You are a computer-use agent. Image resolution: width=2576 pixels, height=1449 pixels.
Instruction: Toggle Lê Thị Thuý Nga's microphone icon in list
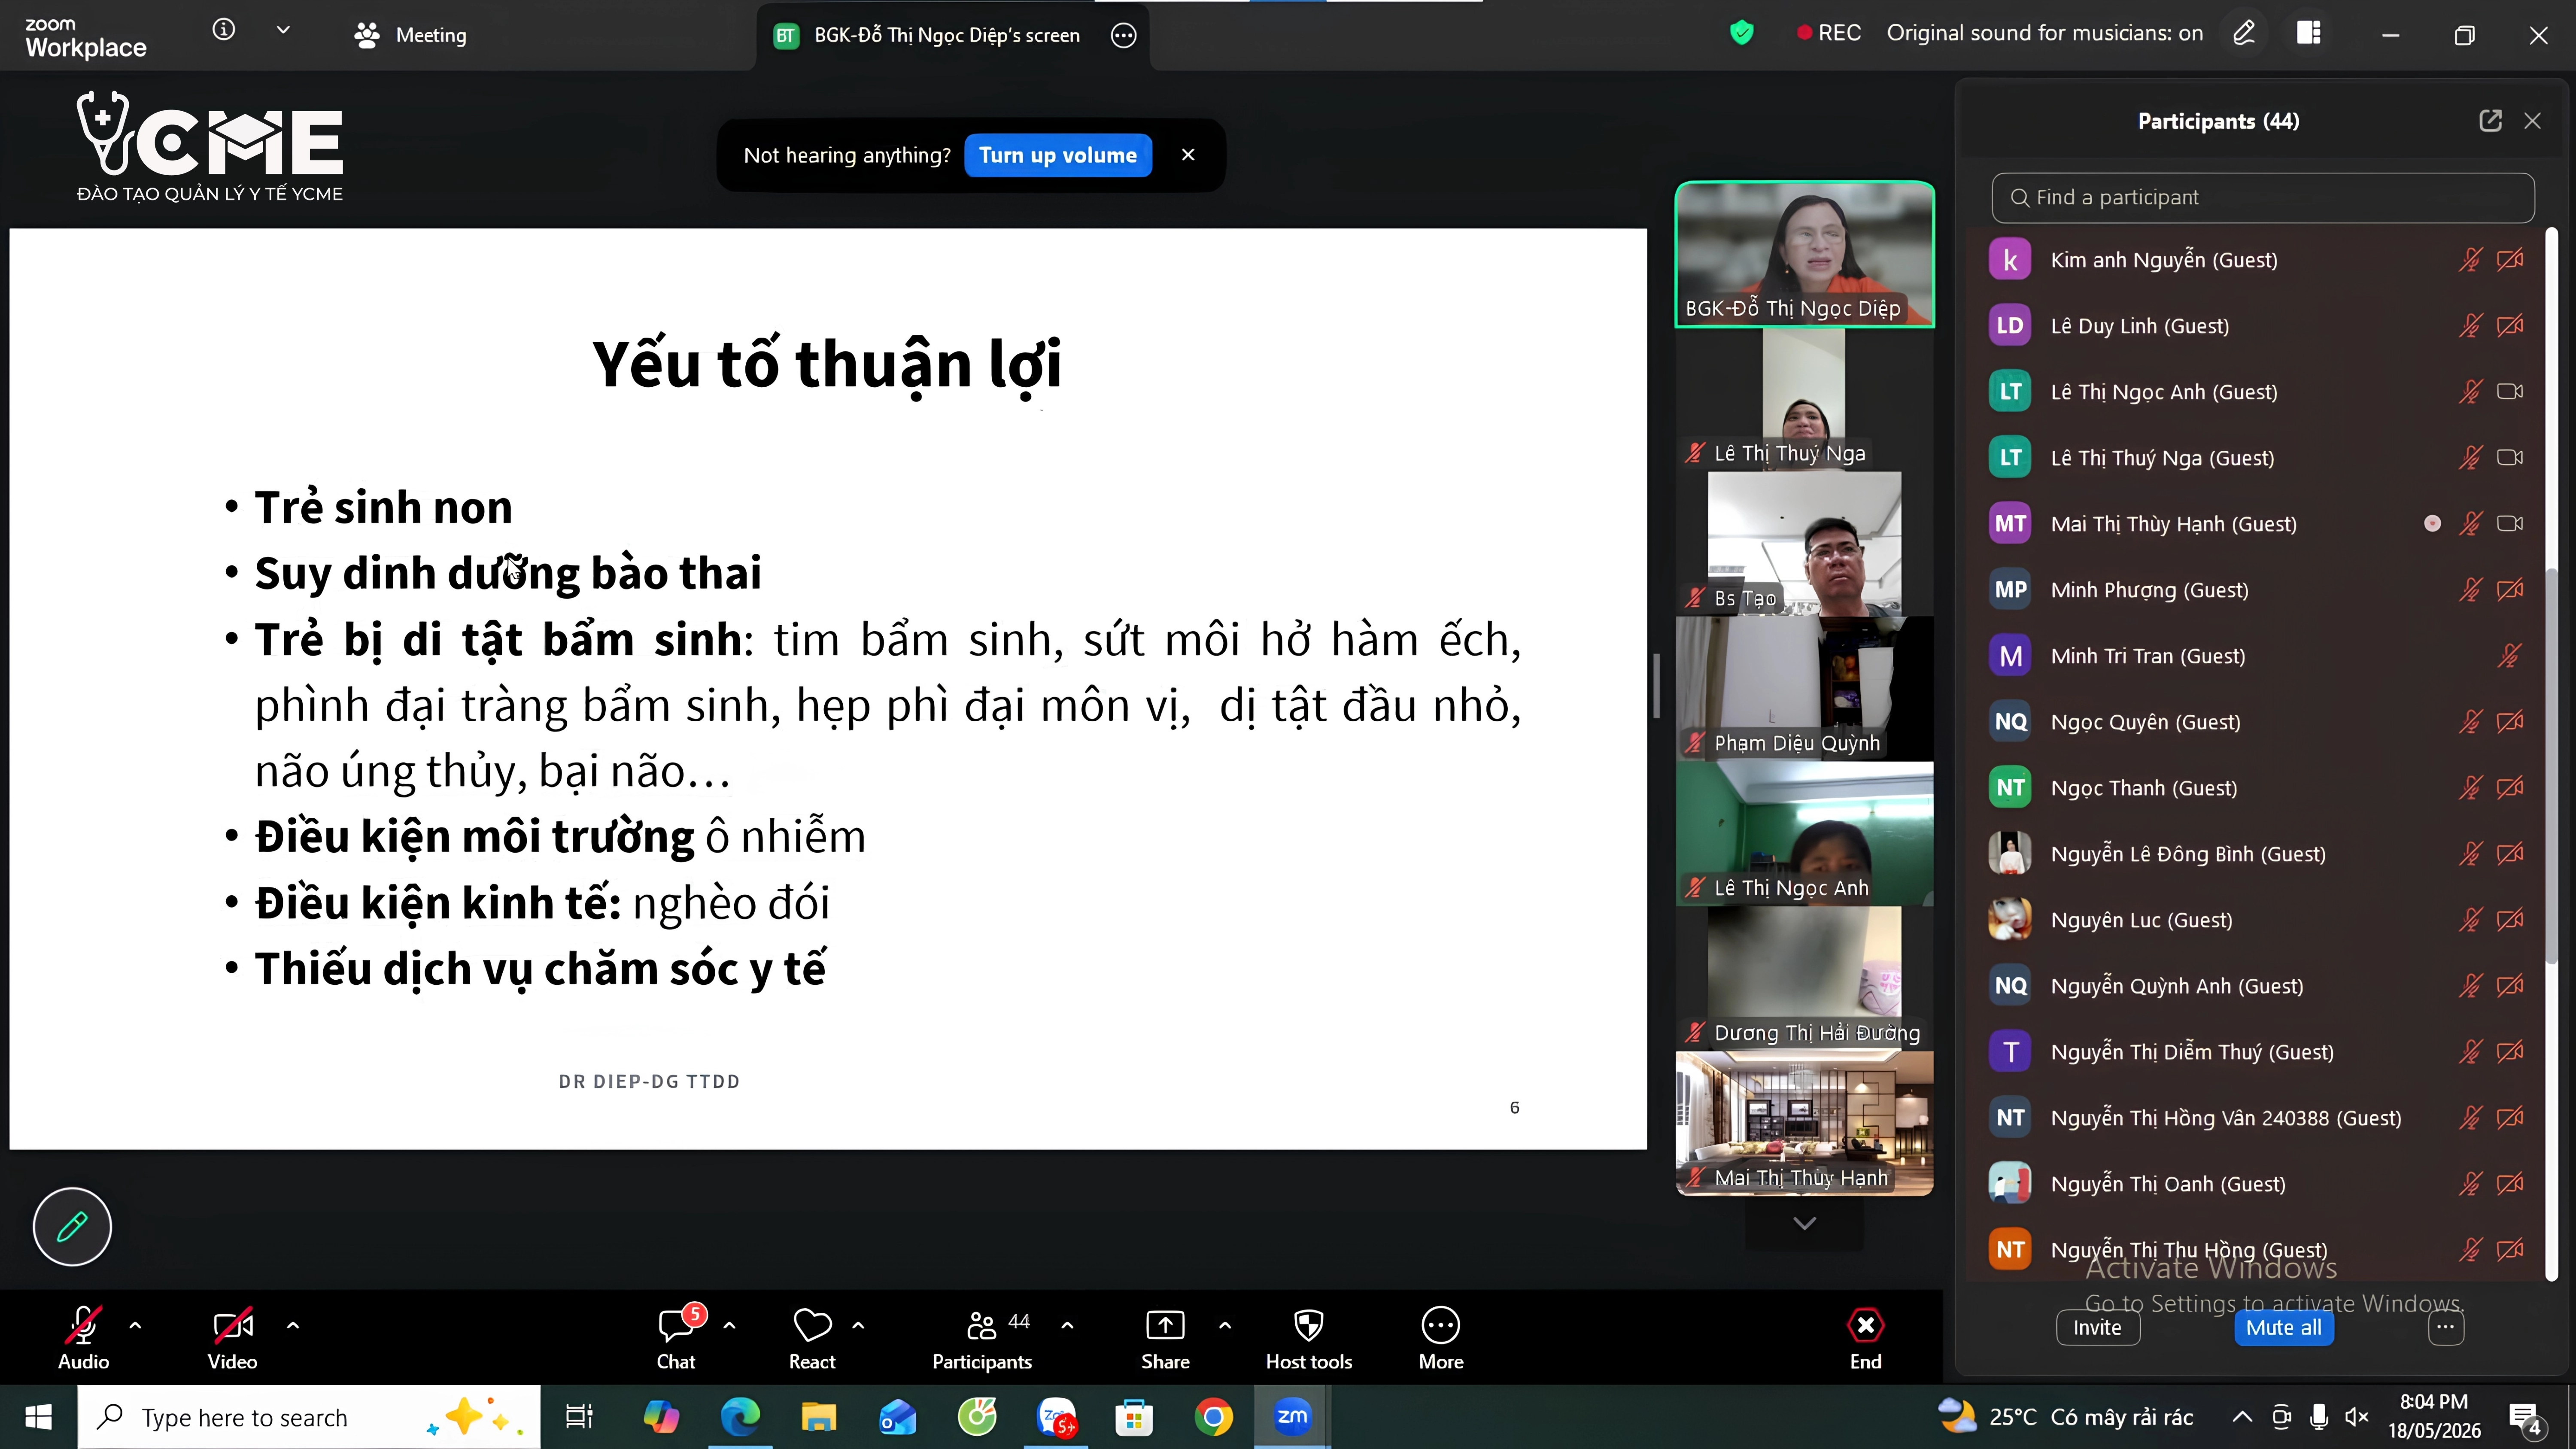pyautogui.click(x=2470, y=458)
